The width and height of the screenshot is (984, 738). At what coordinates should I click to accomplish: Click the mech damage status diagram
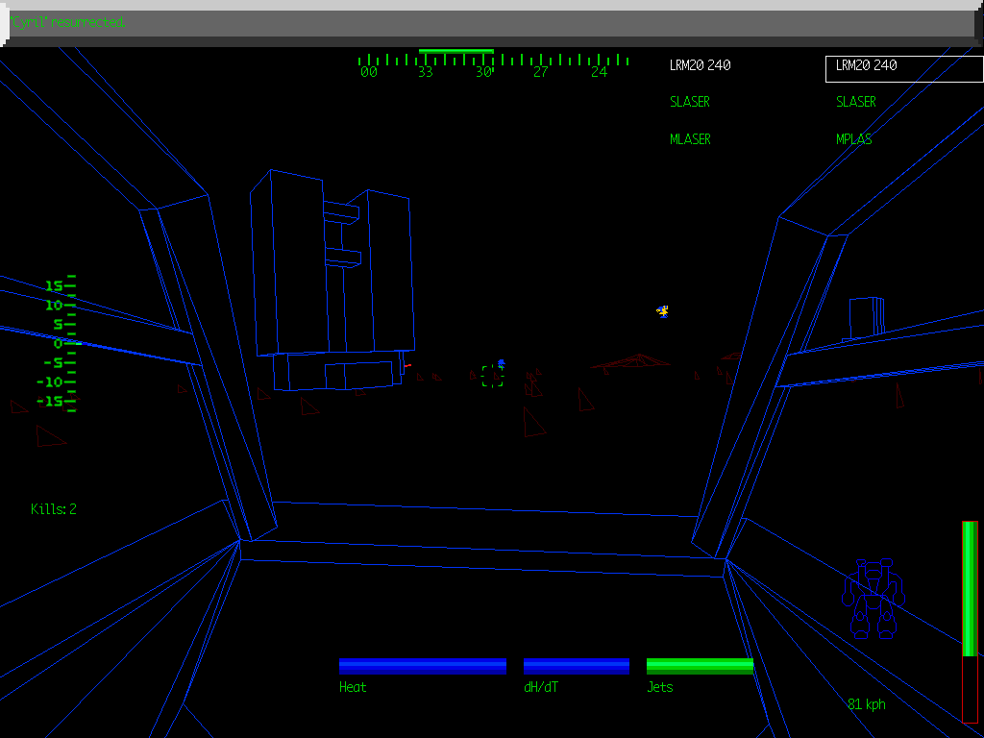click(x=873, y=600)
